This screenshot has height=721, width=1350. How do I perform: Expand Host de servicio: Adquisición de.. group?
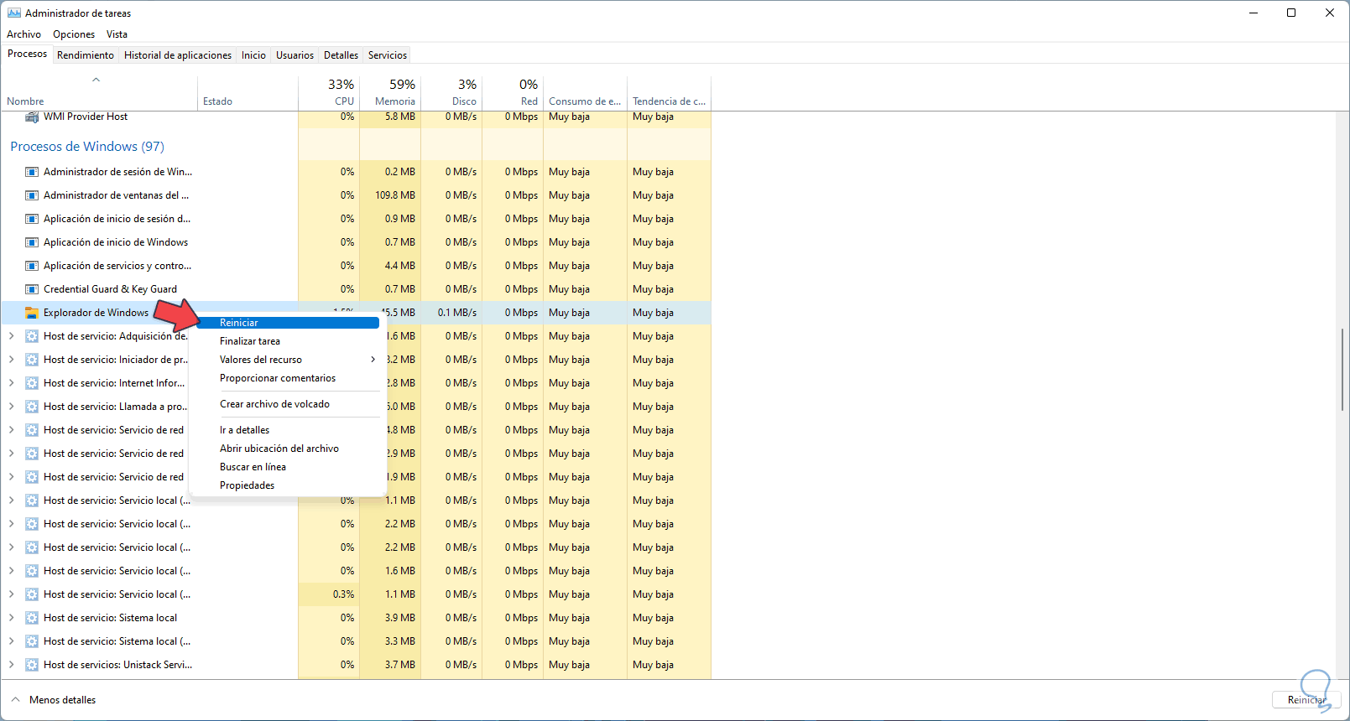[x=11, y=336]
